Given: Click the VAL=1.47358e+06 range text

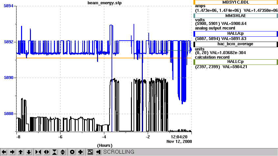Looking at the screenshot, I should (261, 10).
